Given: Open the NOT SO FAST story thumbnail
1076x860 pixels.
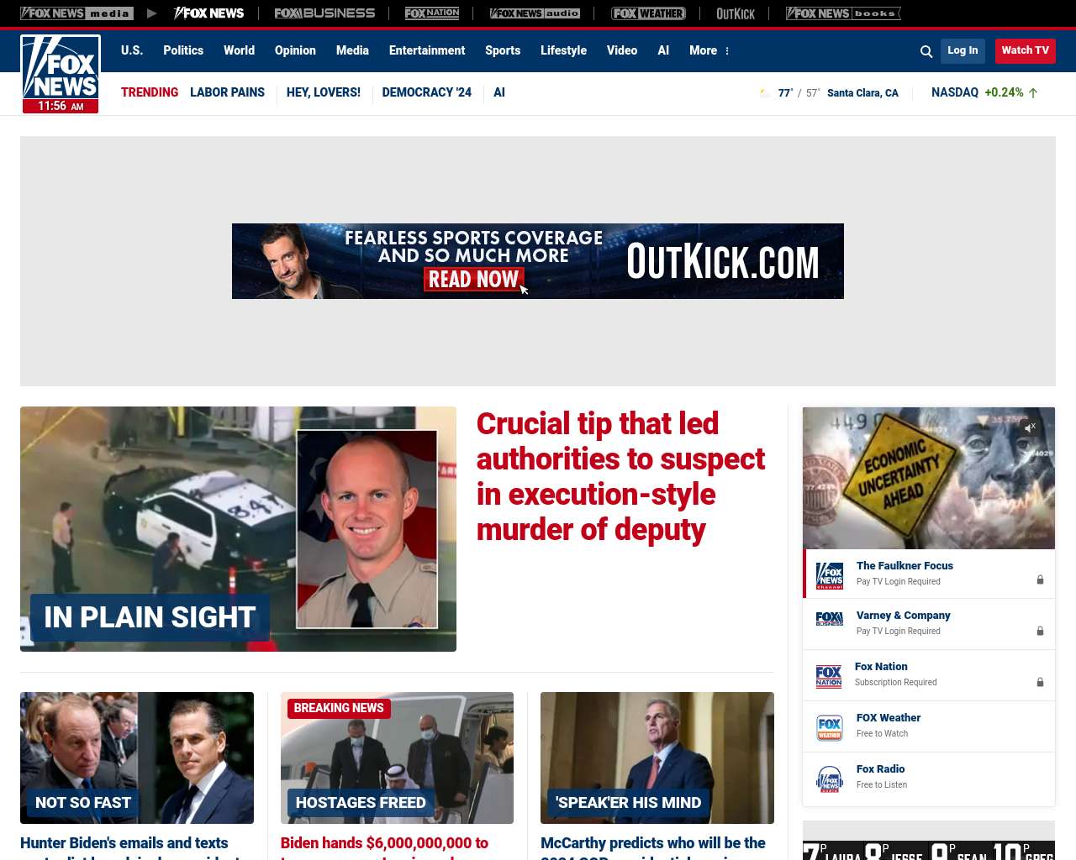Looking at the screenshot, I should 137,758.
